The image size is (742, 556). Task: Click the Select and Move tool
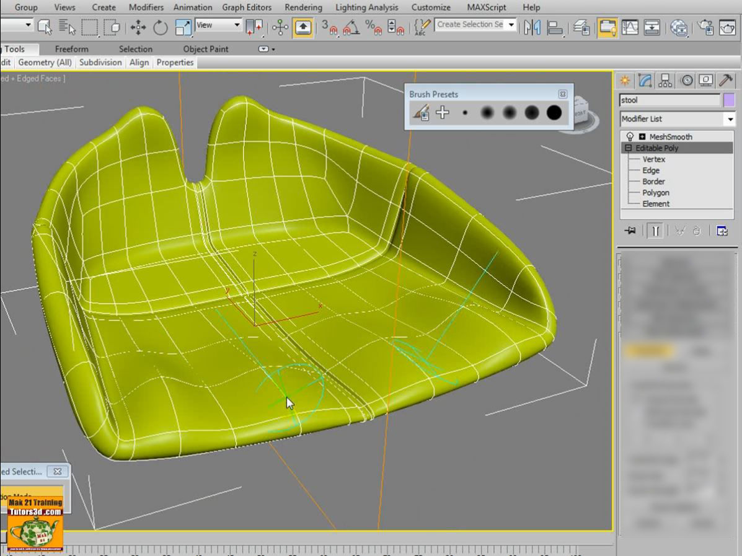tap(138, 27)
